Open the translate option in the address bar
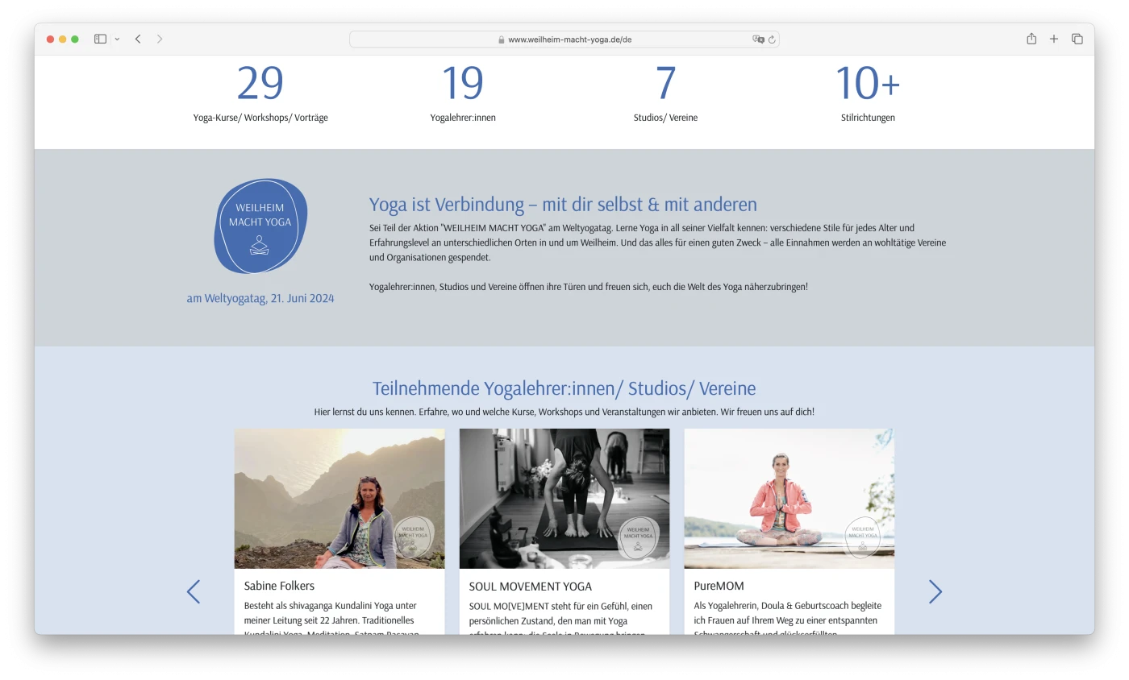This screenshot has height=680, width=1129. (x=758, y=39)
